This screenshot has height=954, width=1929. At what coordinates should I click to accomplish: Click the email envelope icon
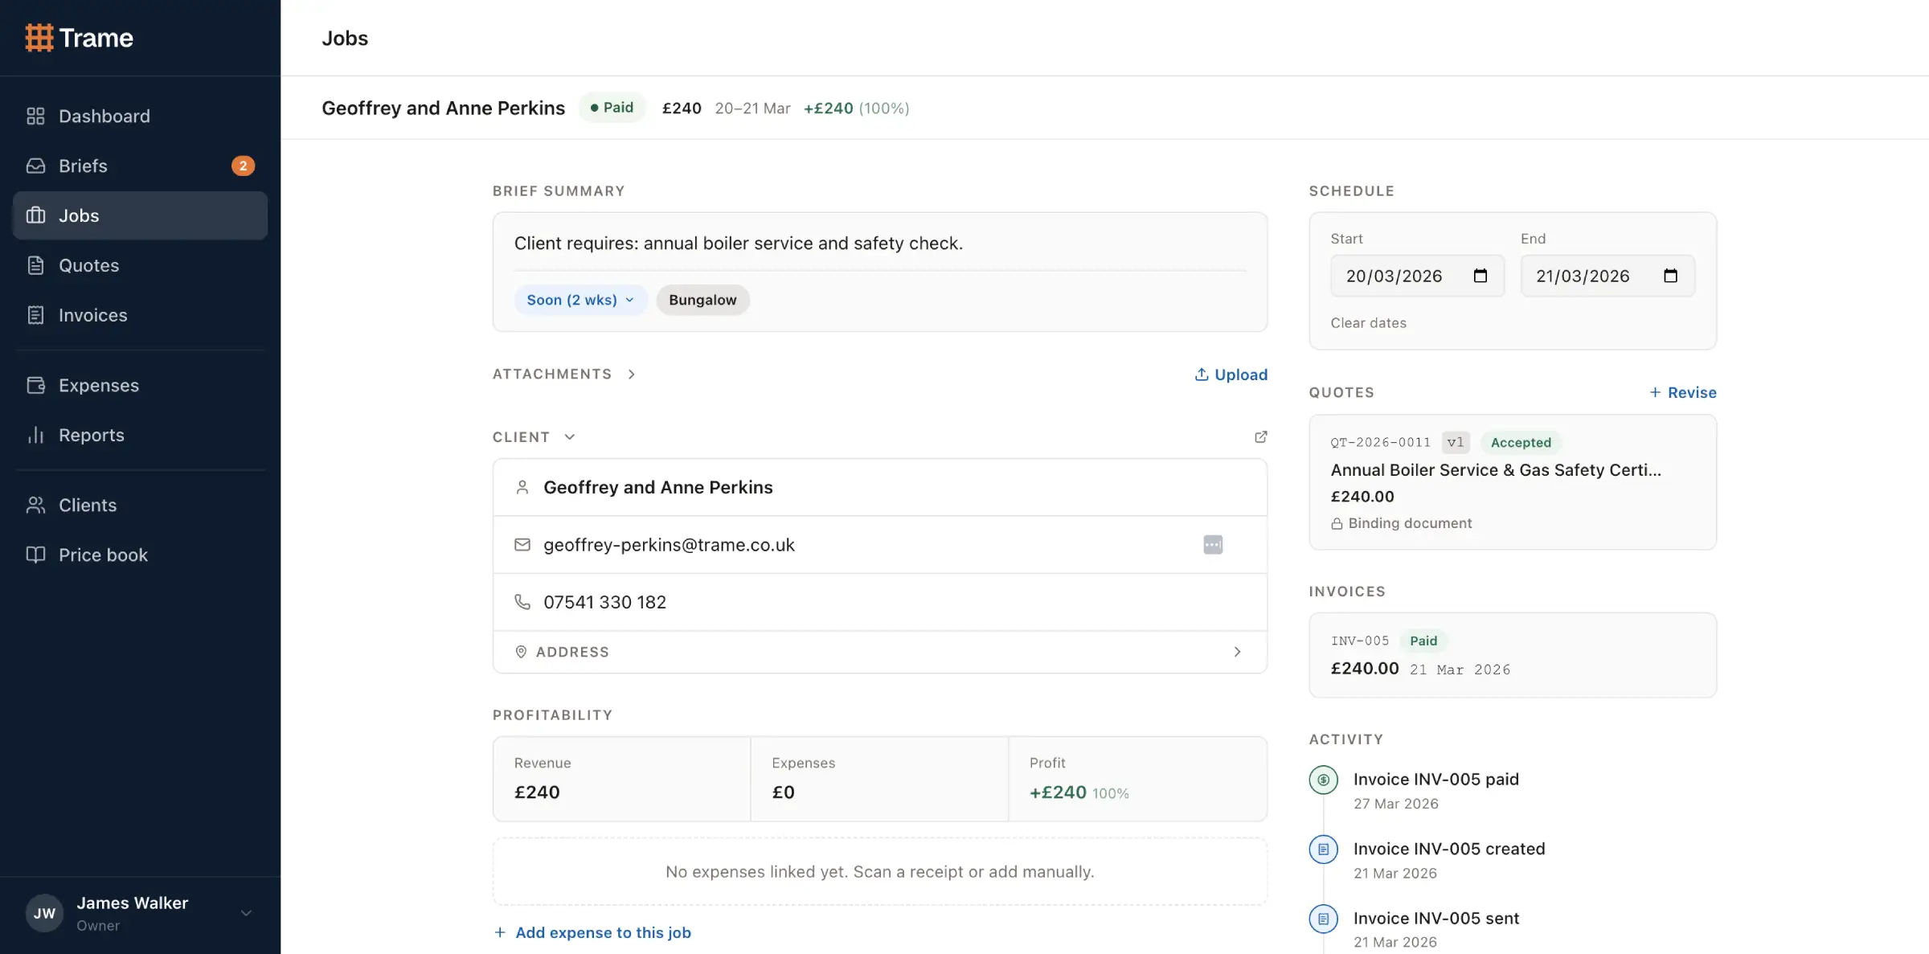coord(522,545)
